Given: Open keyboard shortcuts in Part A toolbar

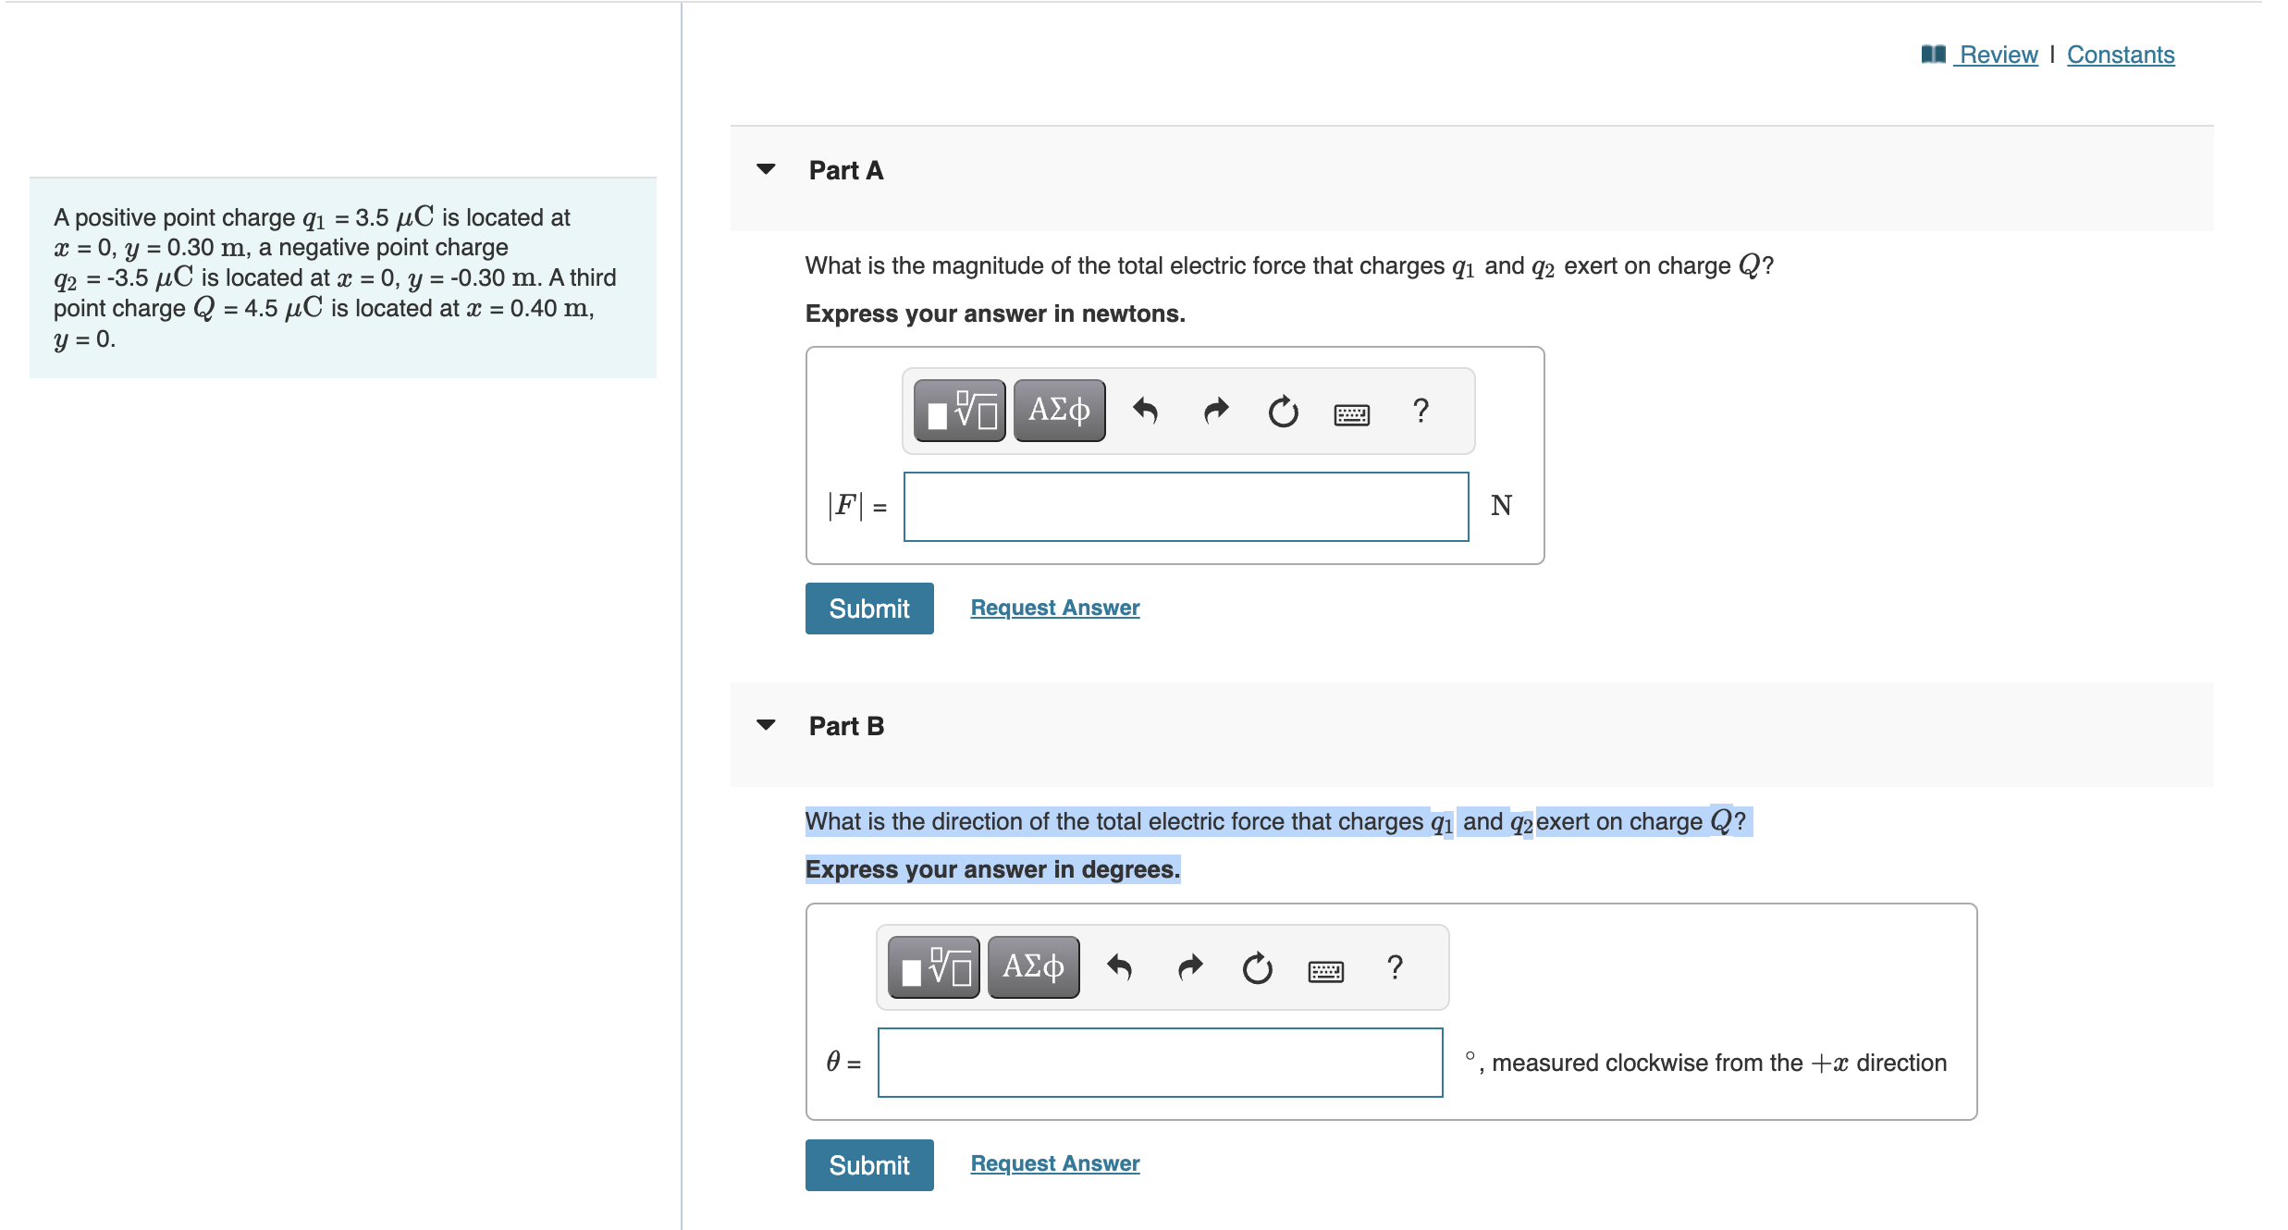Looking at the screenshot, I should click(x=1352, y=414).
